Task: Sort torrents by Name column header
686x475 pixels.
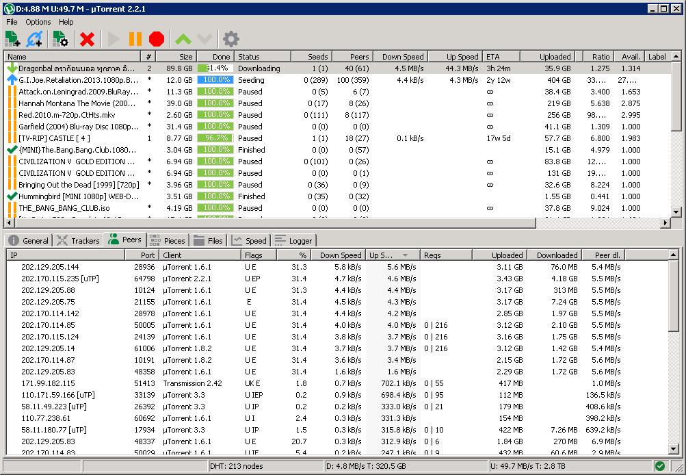Action: coord(72,57)
